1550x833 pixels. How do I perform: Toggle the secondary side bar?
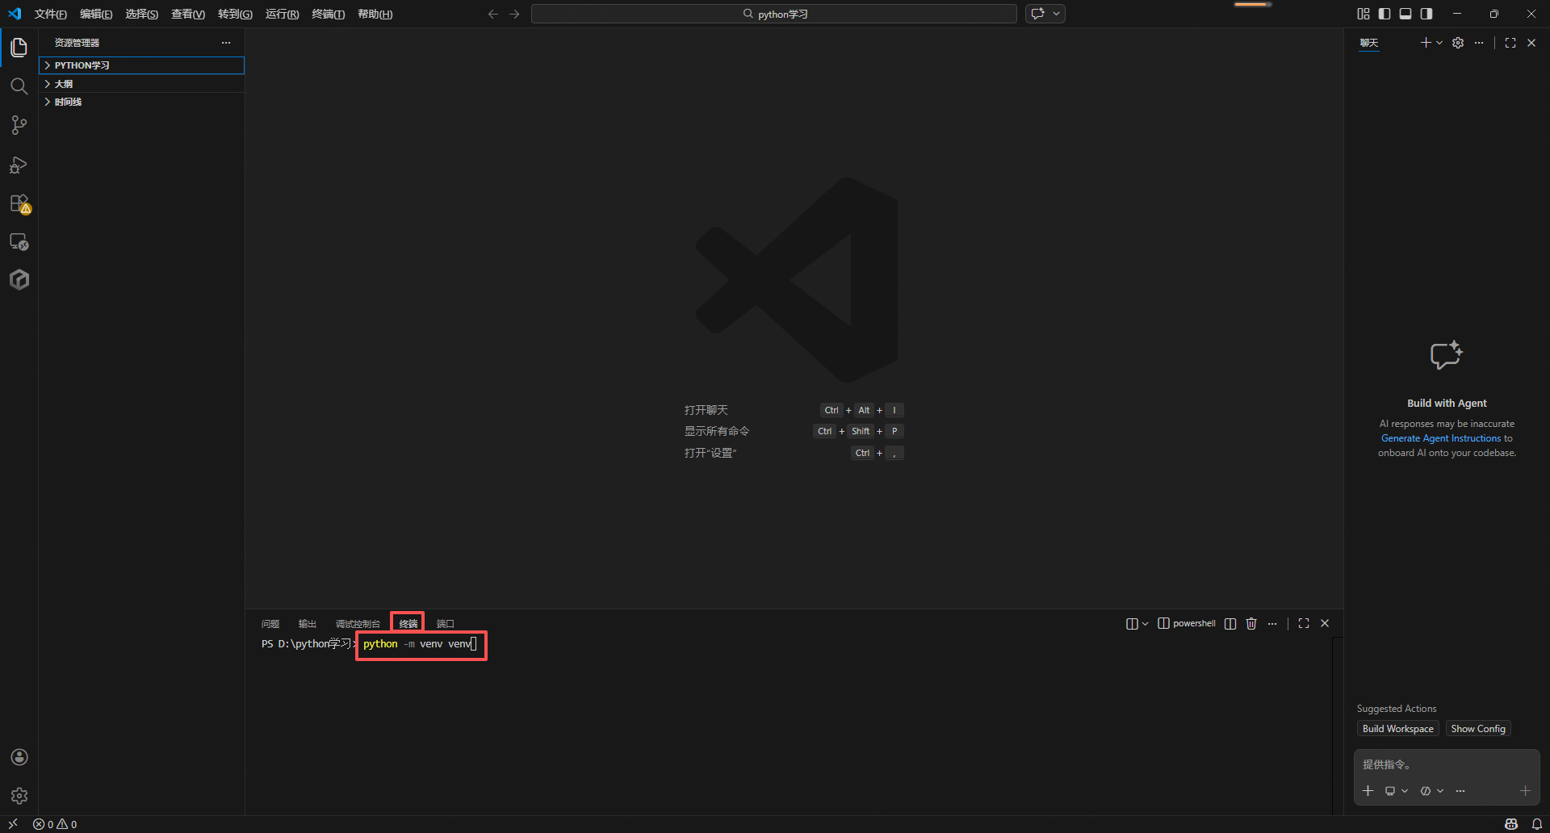coord(1426,14)
